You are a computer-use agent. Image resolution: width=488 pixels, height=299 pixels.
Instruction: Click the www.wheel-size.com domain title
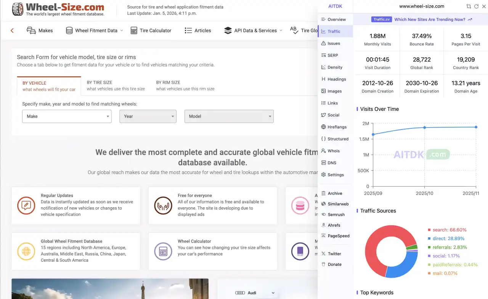pos(422,6)
